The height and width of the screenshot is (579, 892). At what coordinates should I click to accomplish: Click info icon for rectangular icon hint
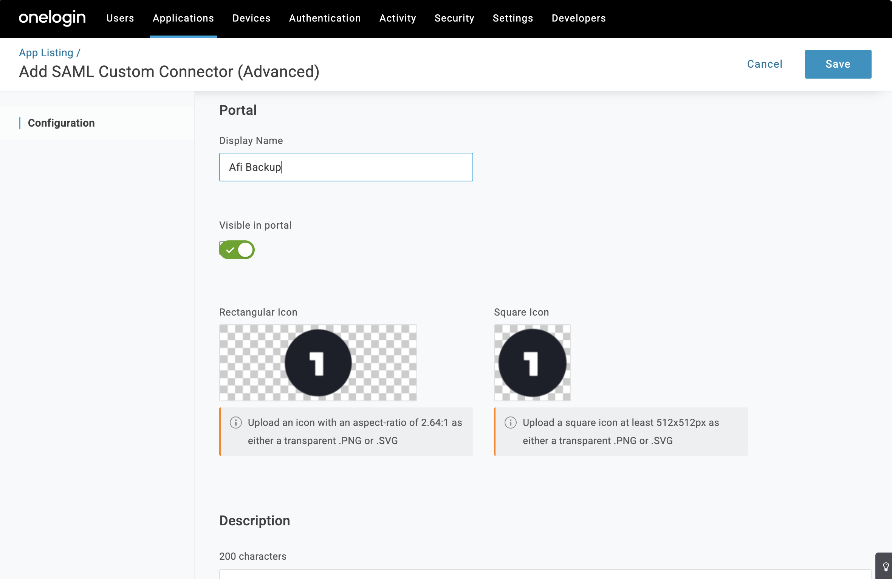[x=235, y=422]
